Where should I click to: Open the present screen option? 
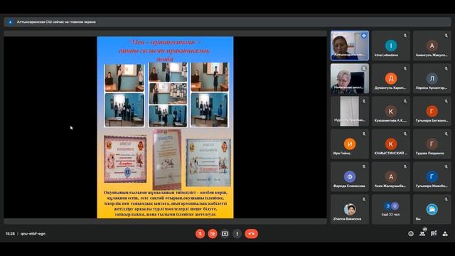tap(225, 234)
